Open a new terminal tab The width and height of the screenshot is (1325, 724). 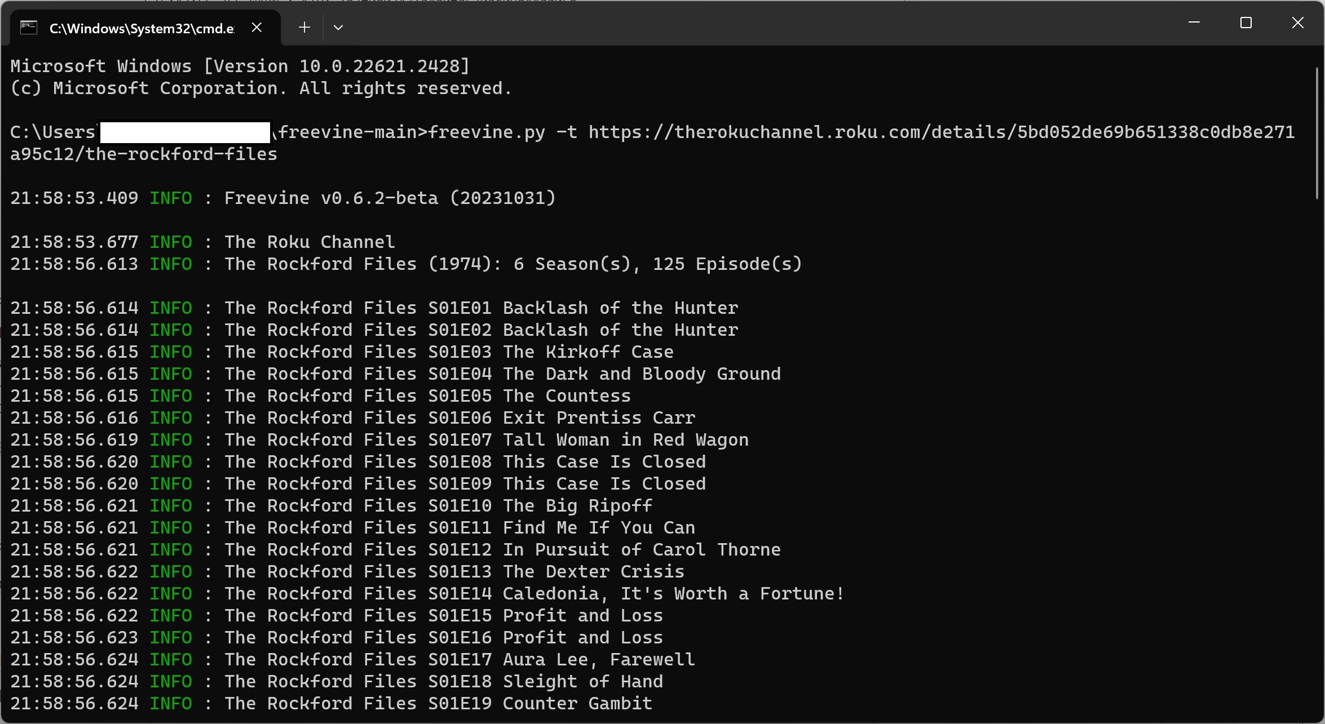(304, 28)
